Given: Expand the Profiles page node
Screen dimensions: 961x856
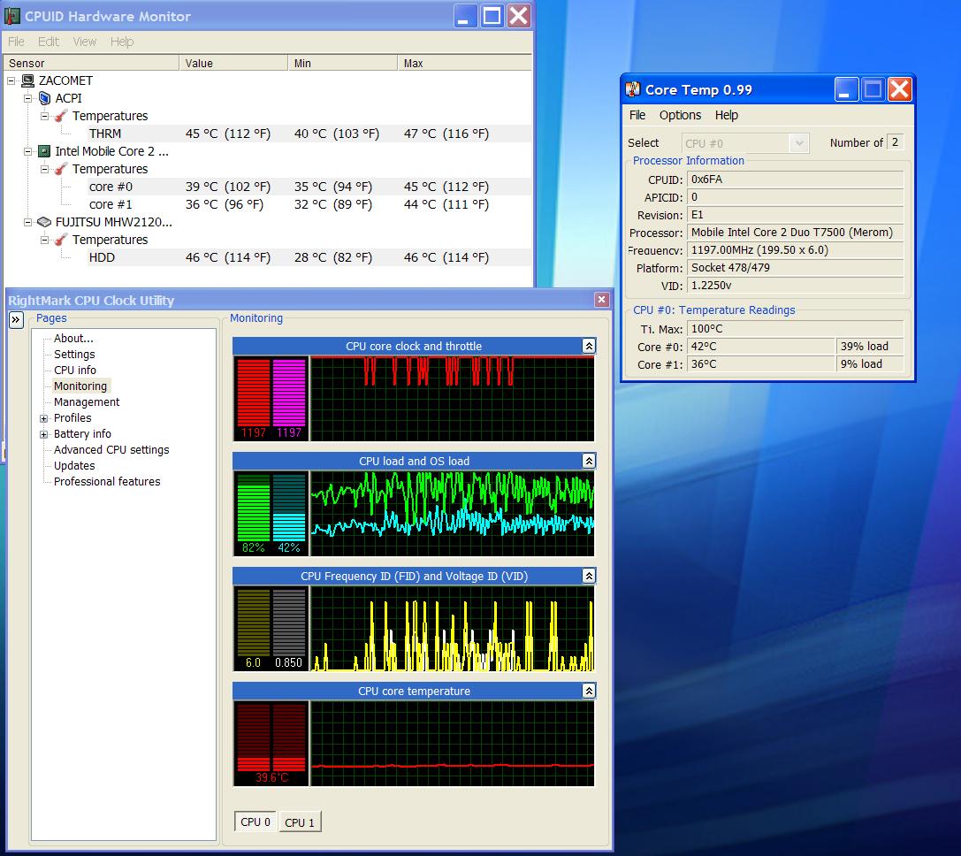Looking at the screenshot, I should 43,418.
